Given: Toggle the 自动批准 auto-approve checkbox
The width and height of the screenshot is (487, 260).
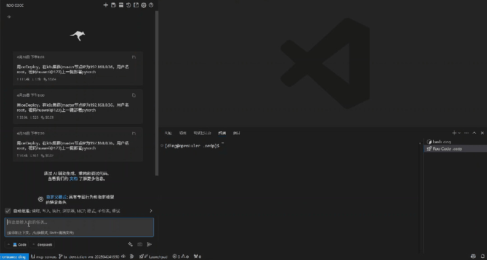Looking at the screenshot, I should tap(8, 211).
